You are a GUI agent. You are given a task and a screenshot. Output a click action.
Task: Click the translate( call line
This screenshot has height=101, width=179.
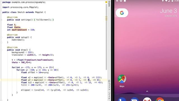(x=33, y=55)
